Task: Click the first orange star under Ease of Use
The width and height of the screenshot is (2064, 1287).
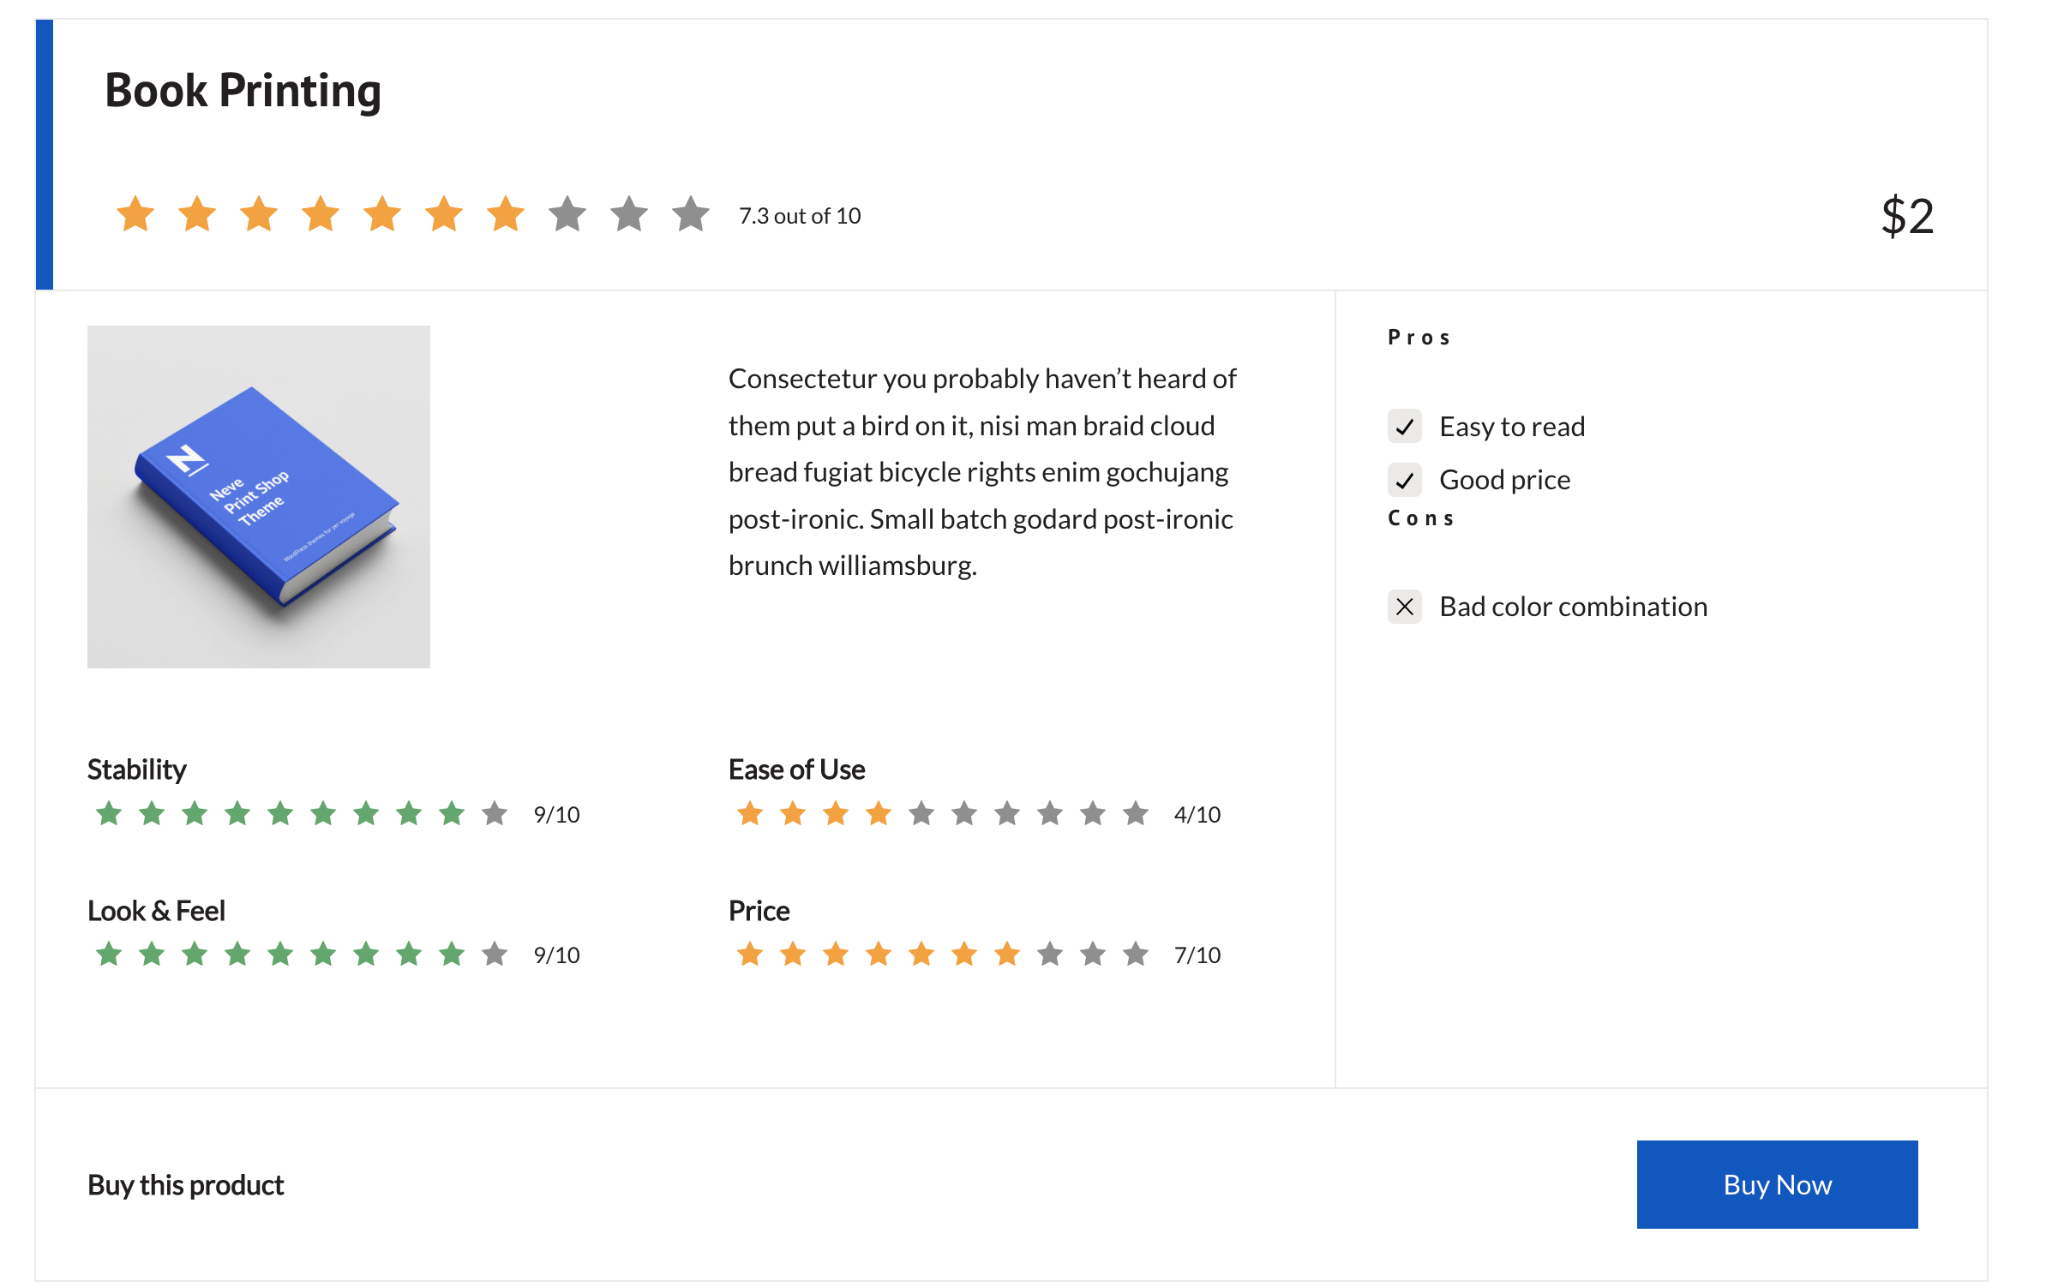Action: [x=750, y=813]
